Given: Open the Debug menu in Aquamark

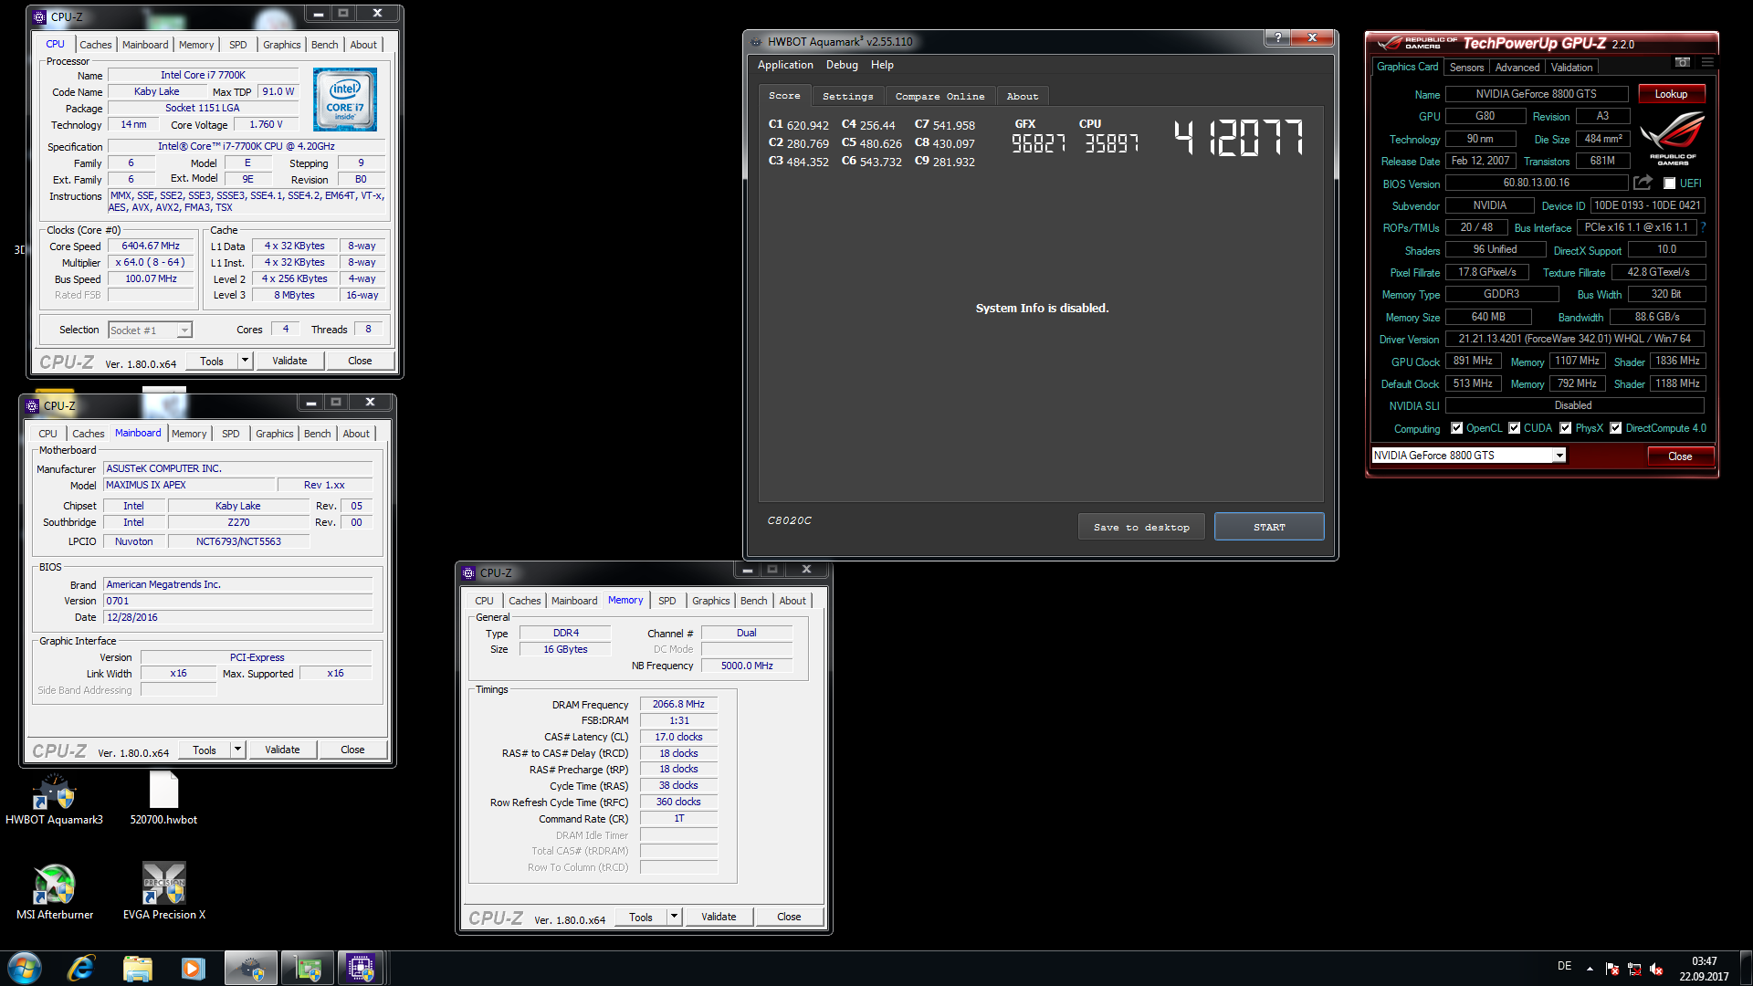Looking at the screenshot, I should pyautogui.click(x=842, y=65).
